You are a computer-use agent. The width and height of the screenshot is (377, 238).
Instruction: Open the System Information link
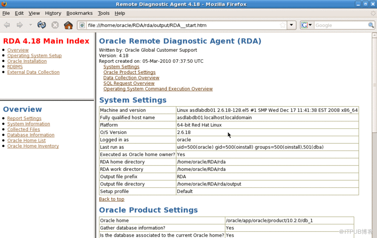29,124
